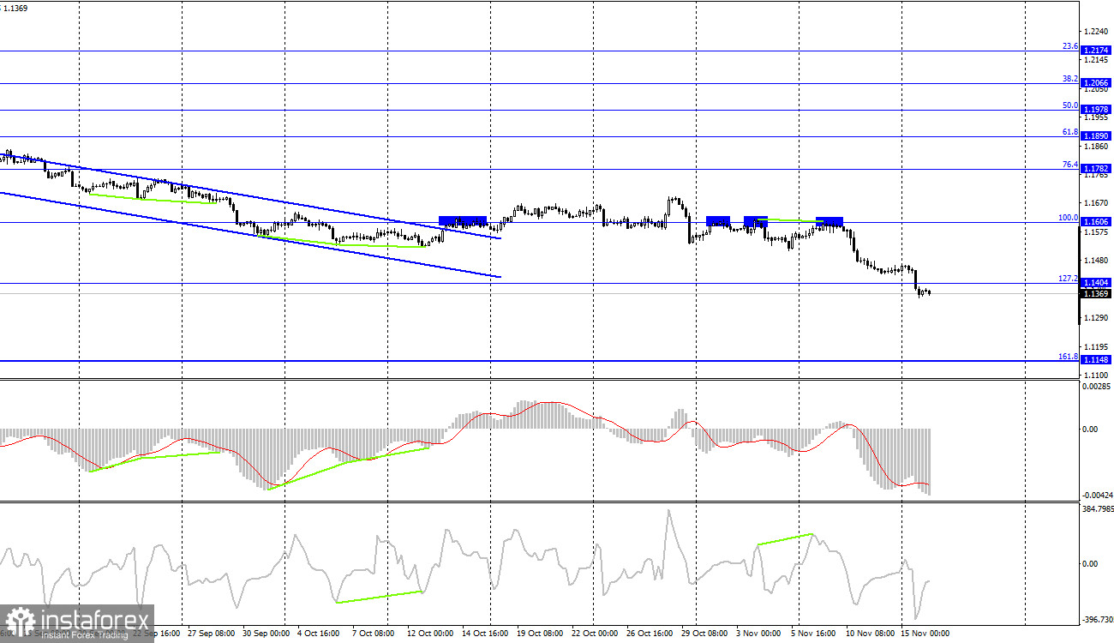Select the blue 1.1978 price tag
This screenshot has height=643, width=1114.
[1097, 110]
